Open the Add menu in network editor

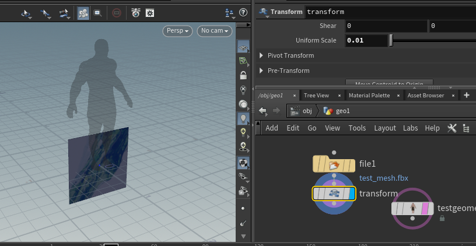pos(272,128)
